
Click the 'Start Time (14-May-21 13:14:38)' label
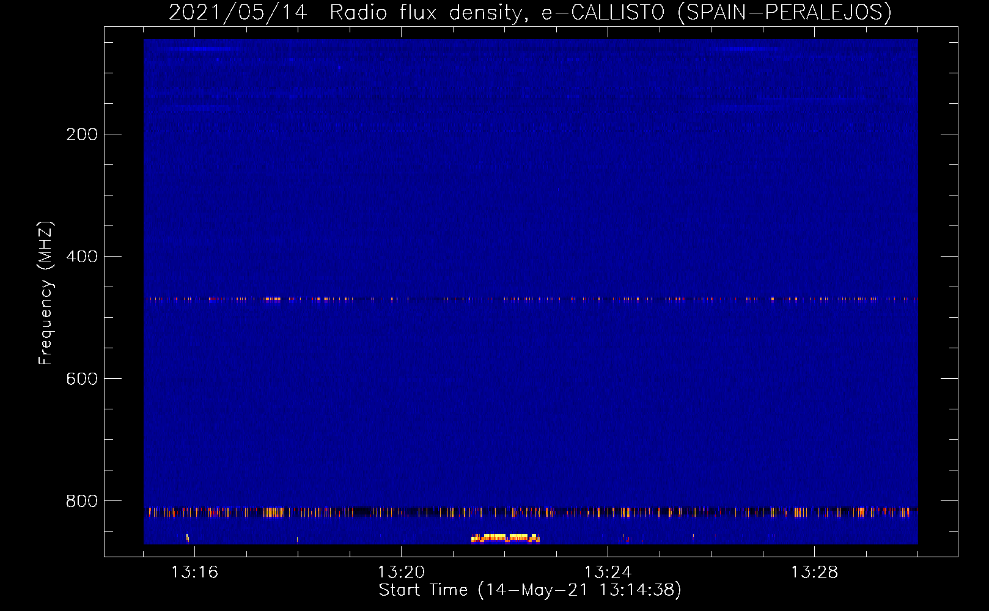530,590
